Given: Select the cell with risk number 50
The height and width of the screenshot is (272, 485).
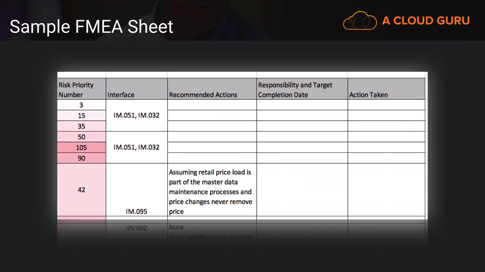Looking at the screenshot, I should tap(81, 137).
